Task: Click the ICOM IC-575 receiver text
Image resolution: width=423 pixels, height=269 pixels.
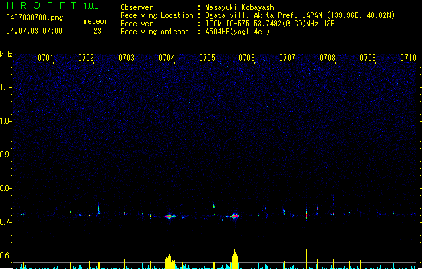Action: coord(270,24)
